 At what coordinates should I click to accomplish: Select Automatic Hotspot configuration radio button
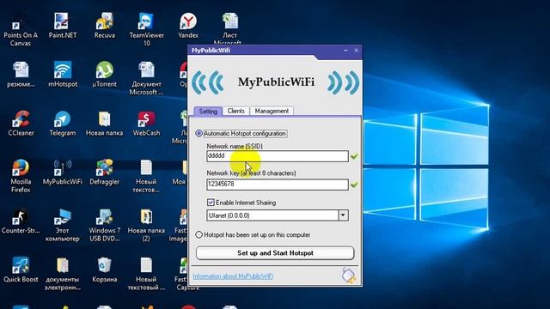click(x=199, y=134)
